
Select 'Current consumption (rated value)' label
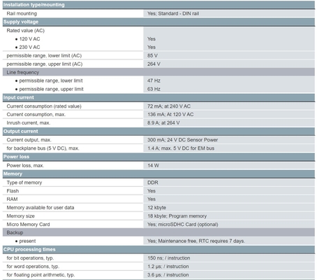click(x=44, y=106)
